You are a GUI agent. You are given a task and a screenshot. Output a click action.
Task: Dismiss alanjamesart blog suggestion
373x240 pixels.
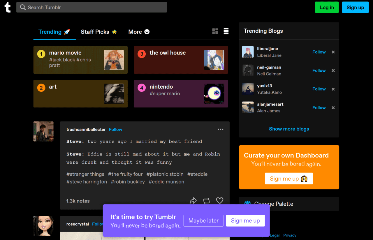click(x=333, y=107)
